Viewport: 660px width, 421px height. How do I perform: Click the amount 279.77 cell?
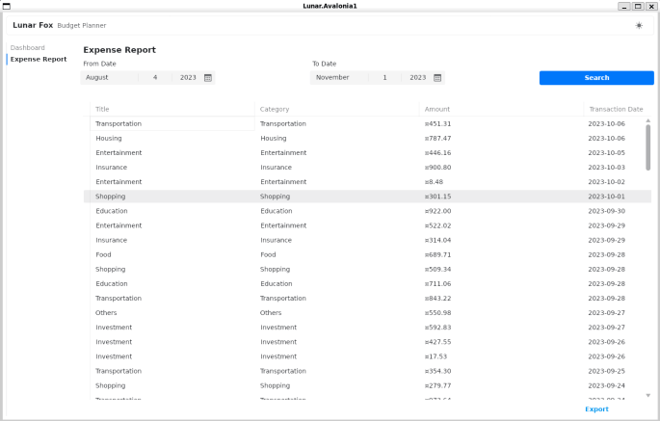pos(501,385)
